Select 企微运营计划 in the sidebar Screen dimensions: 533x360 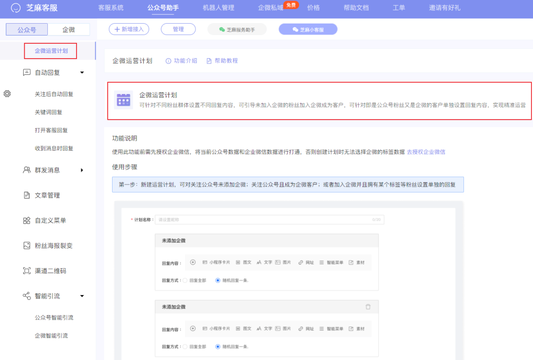51,51
